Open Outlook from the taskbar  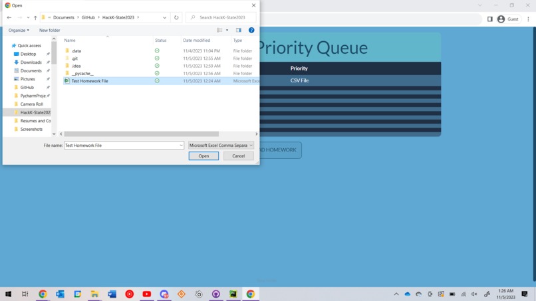tap(60, 294)
